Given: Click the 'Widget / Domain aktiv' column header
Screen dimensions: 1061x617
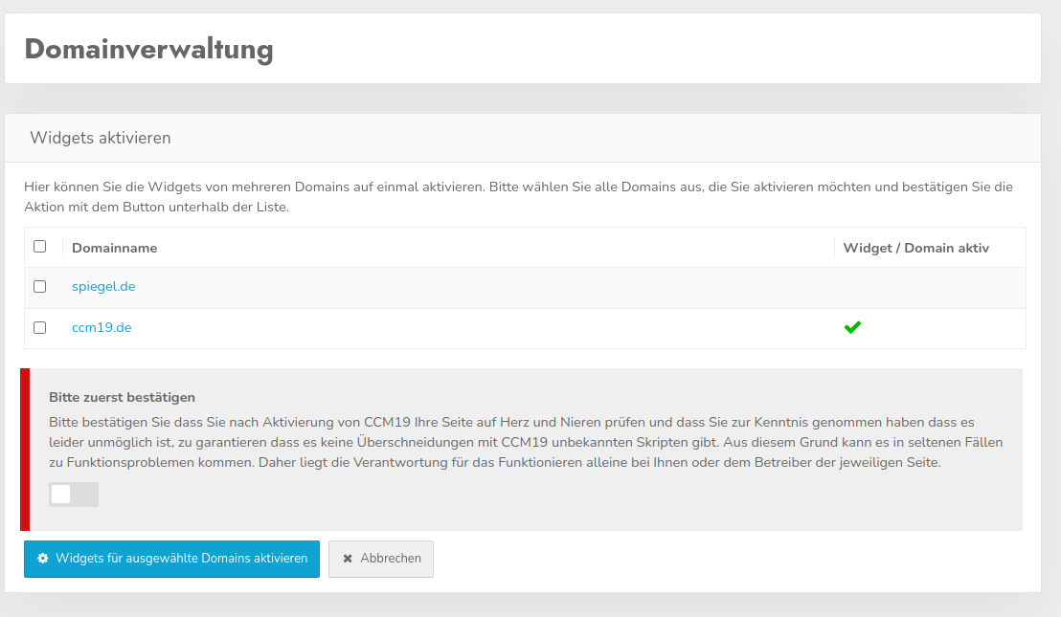Looking at the screenshot, I should tap(915, 248).
